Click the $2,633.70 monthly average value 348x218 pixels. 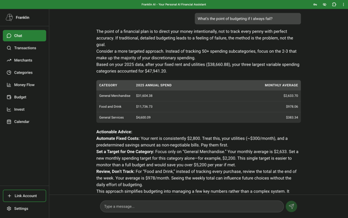coord(291,96)
